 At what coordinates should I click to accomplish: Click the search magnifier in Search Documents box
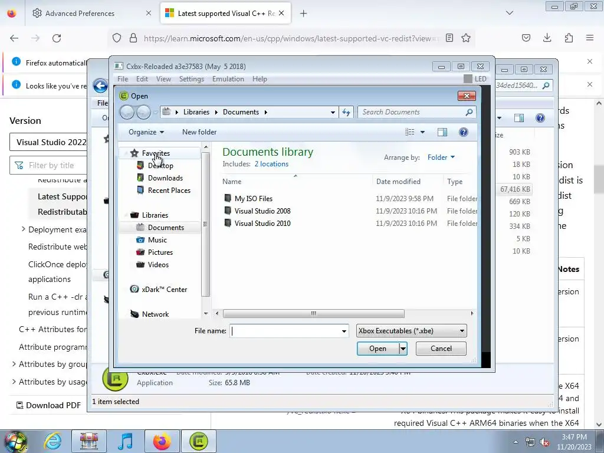(x=469, y=112)
